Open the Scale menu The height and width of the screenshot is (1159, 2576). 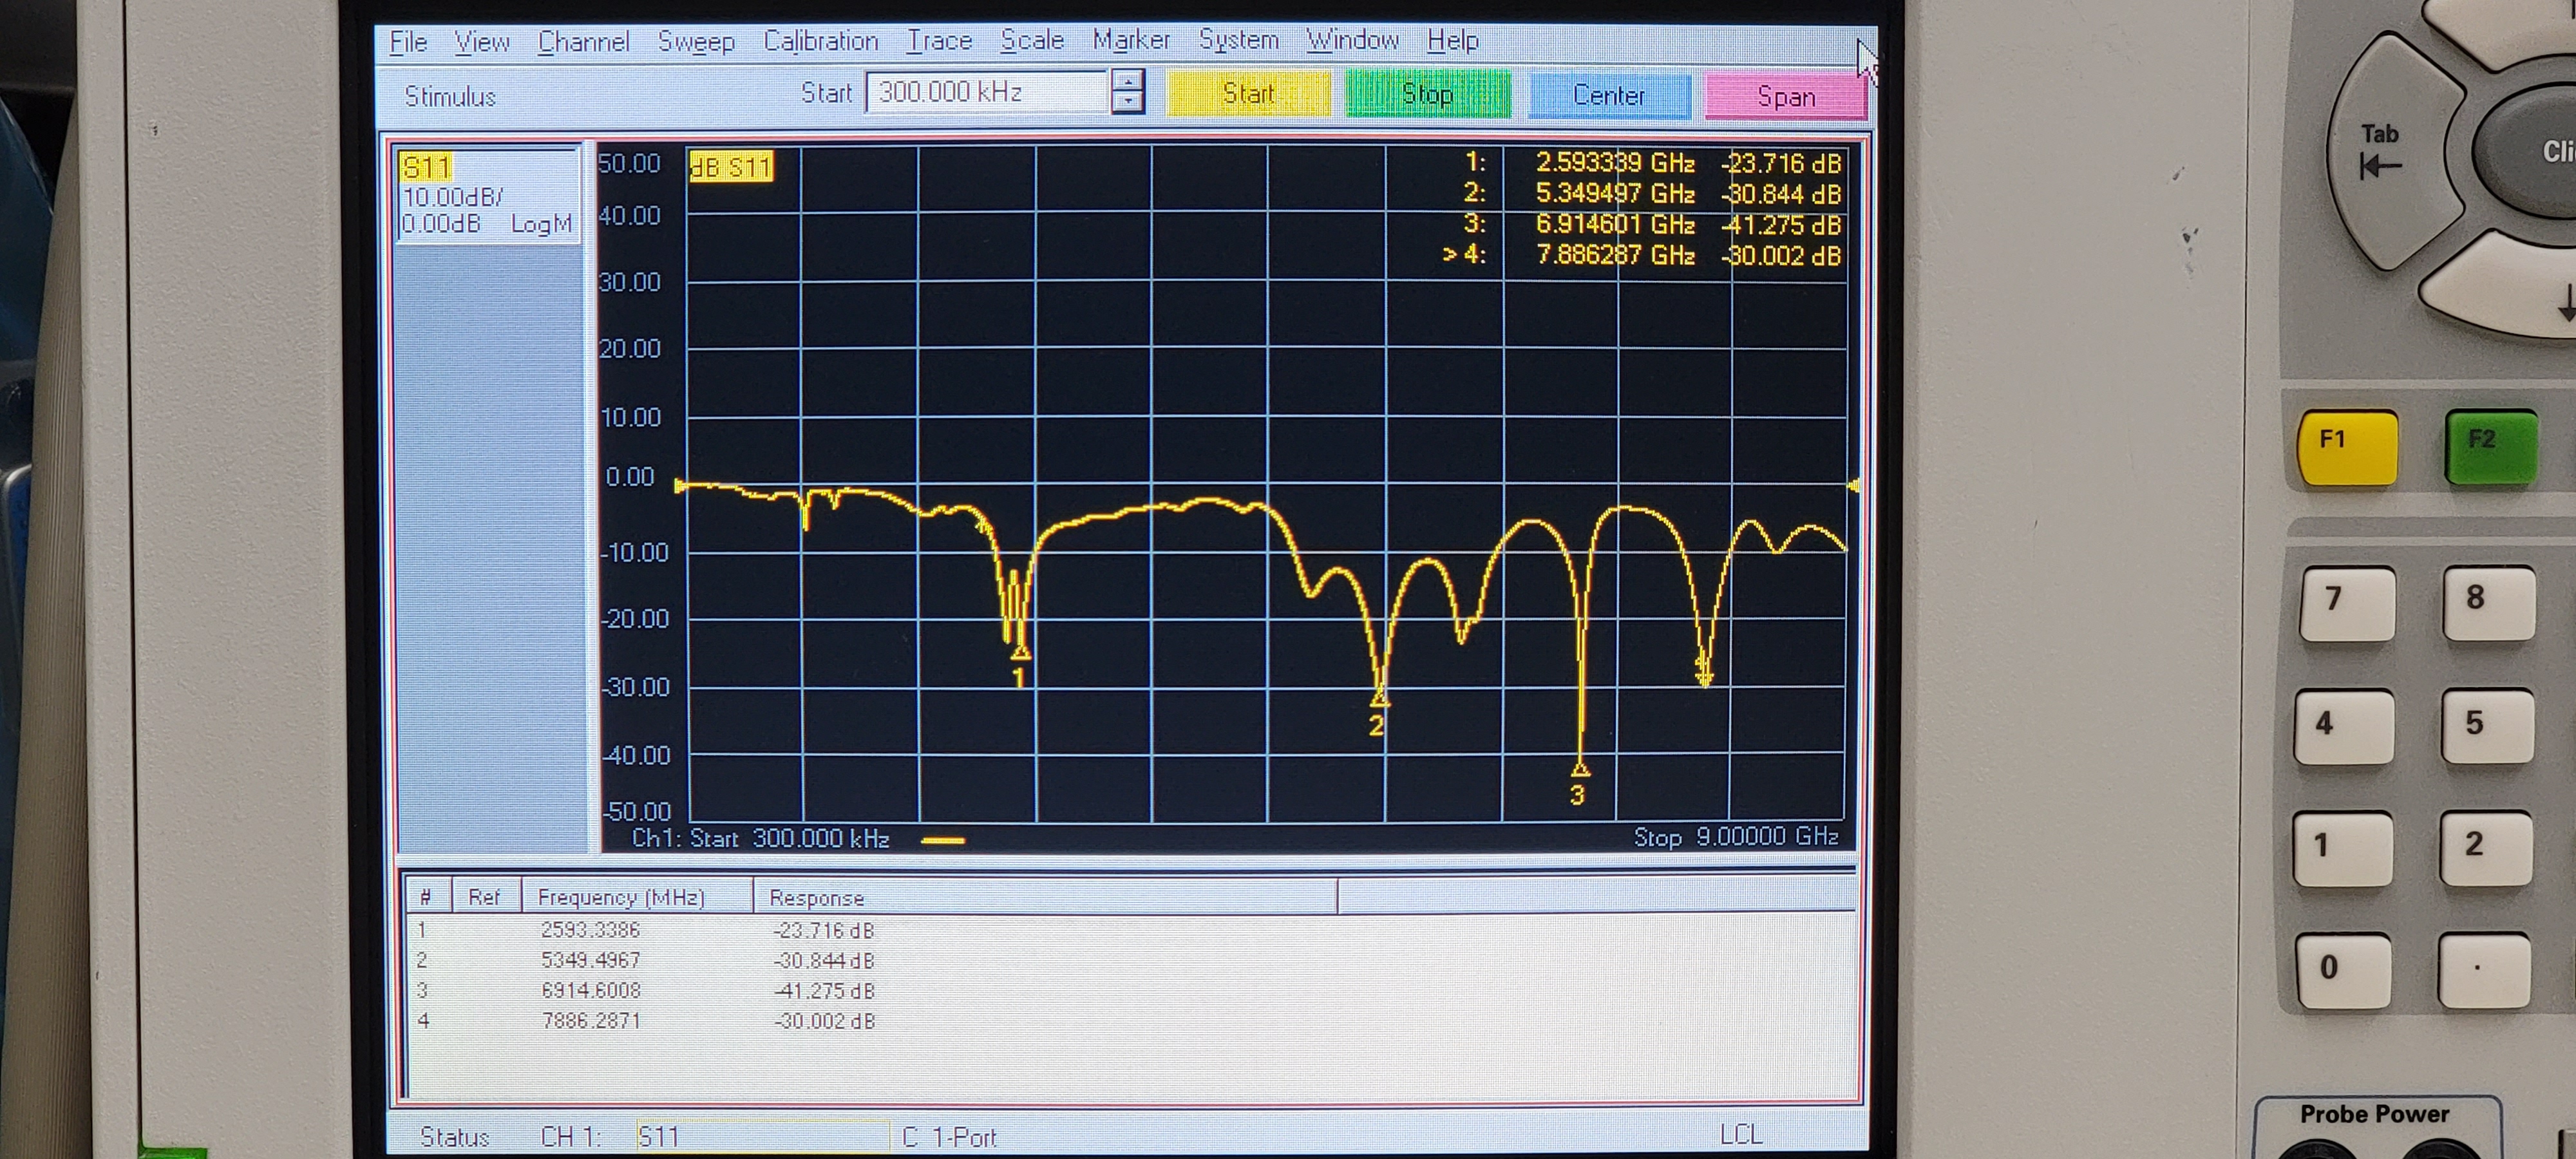(1032, 40)
